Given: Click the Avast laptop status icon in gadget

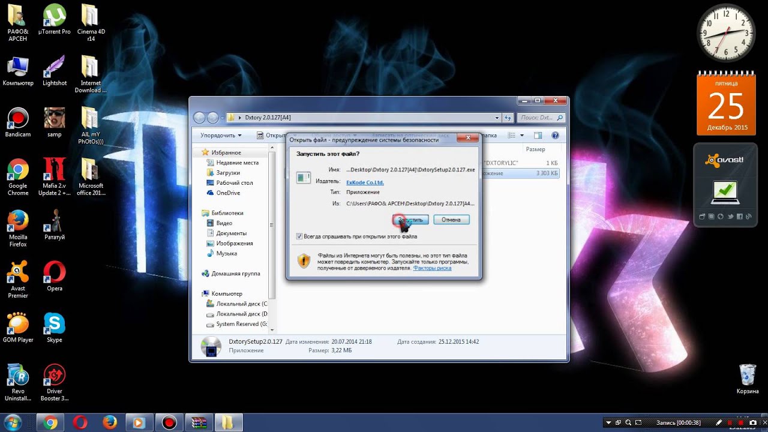Looking at the screenshot, I should click(x=725, y=192).
